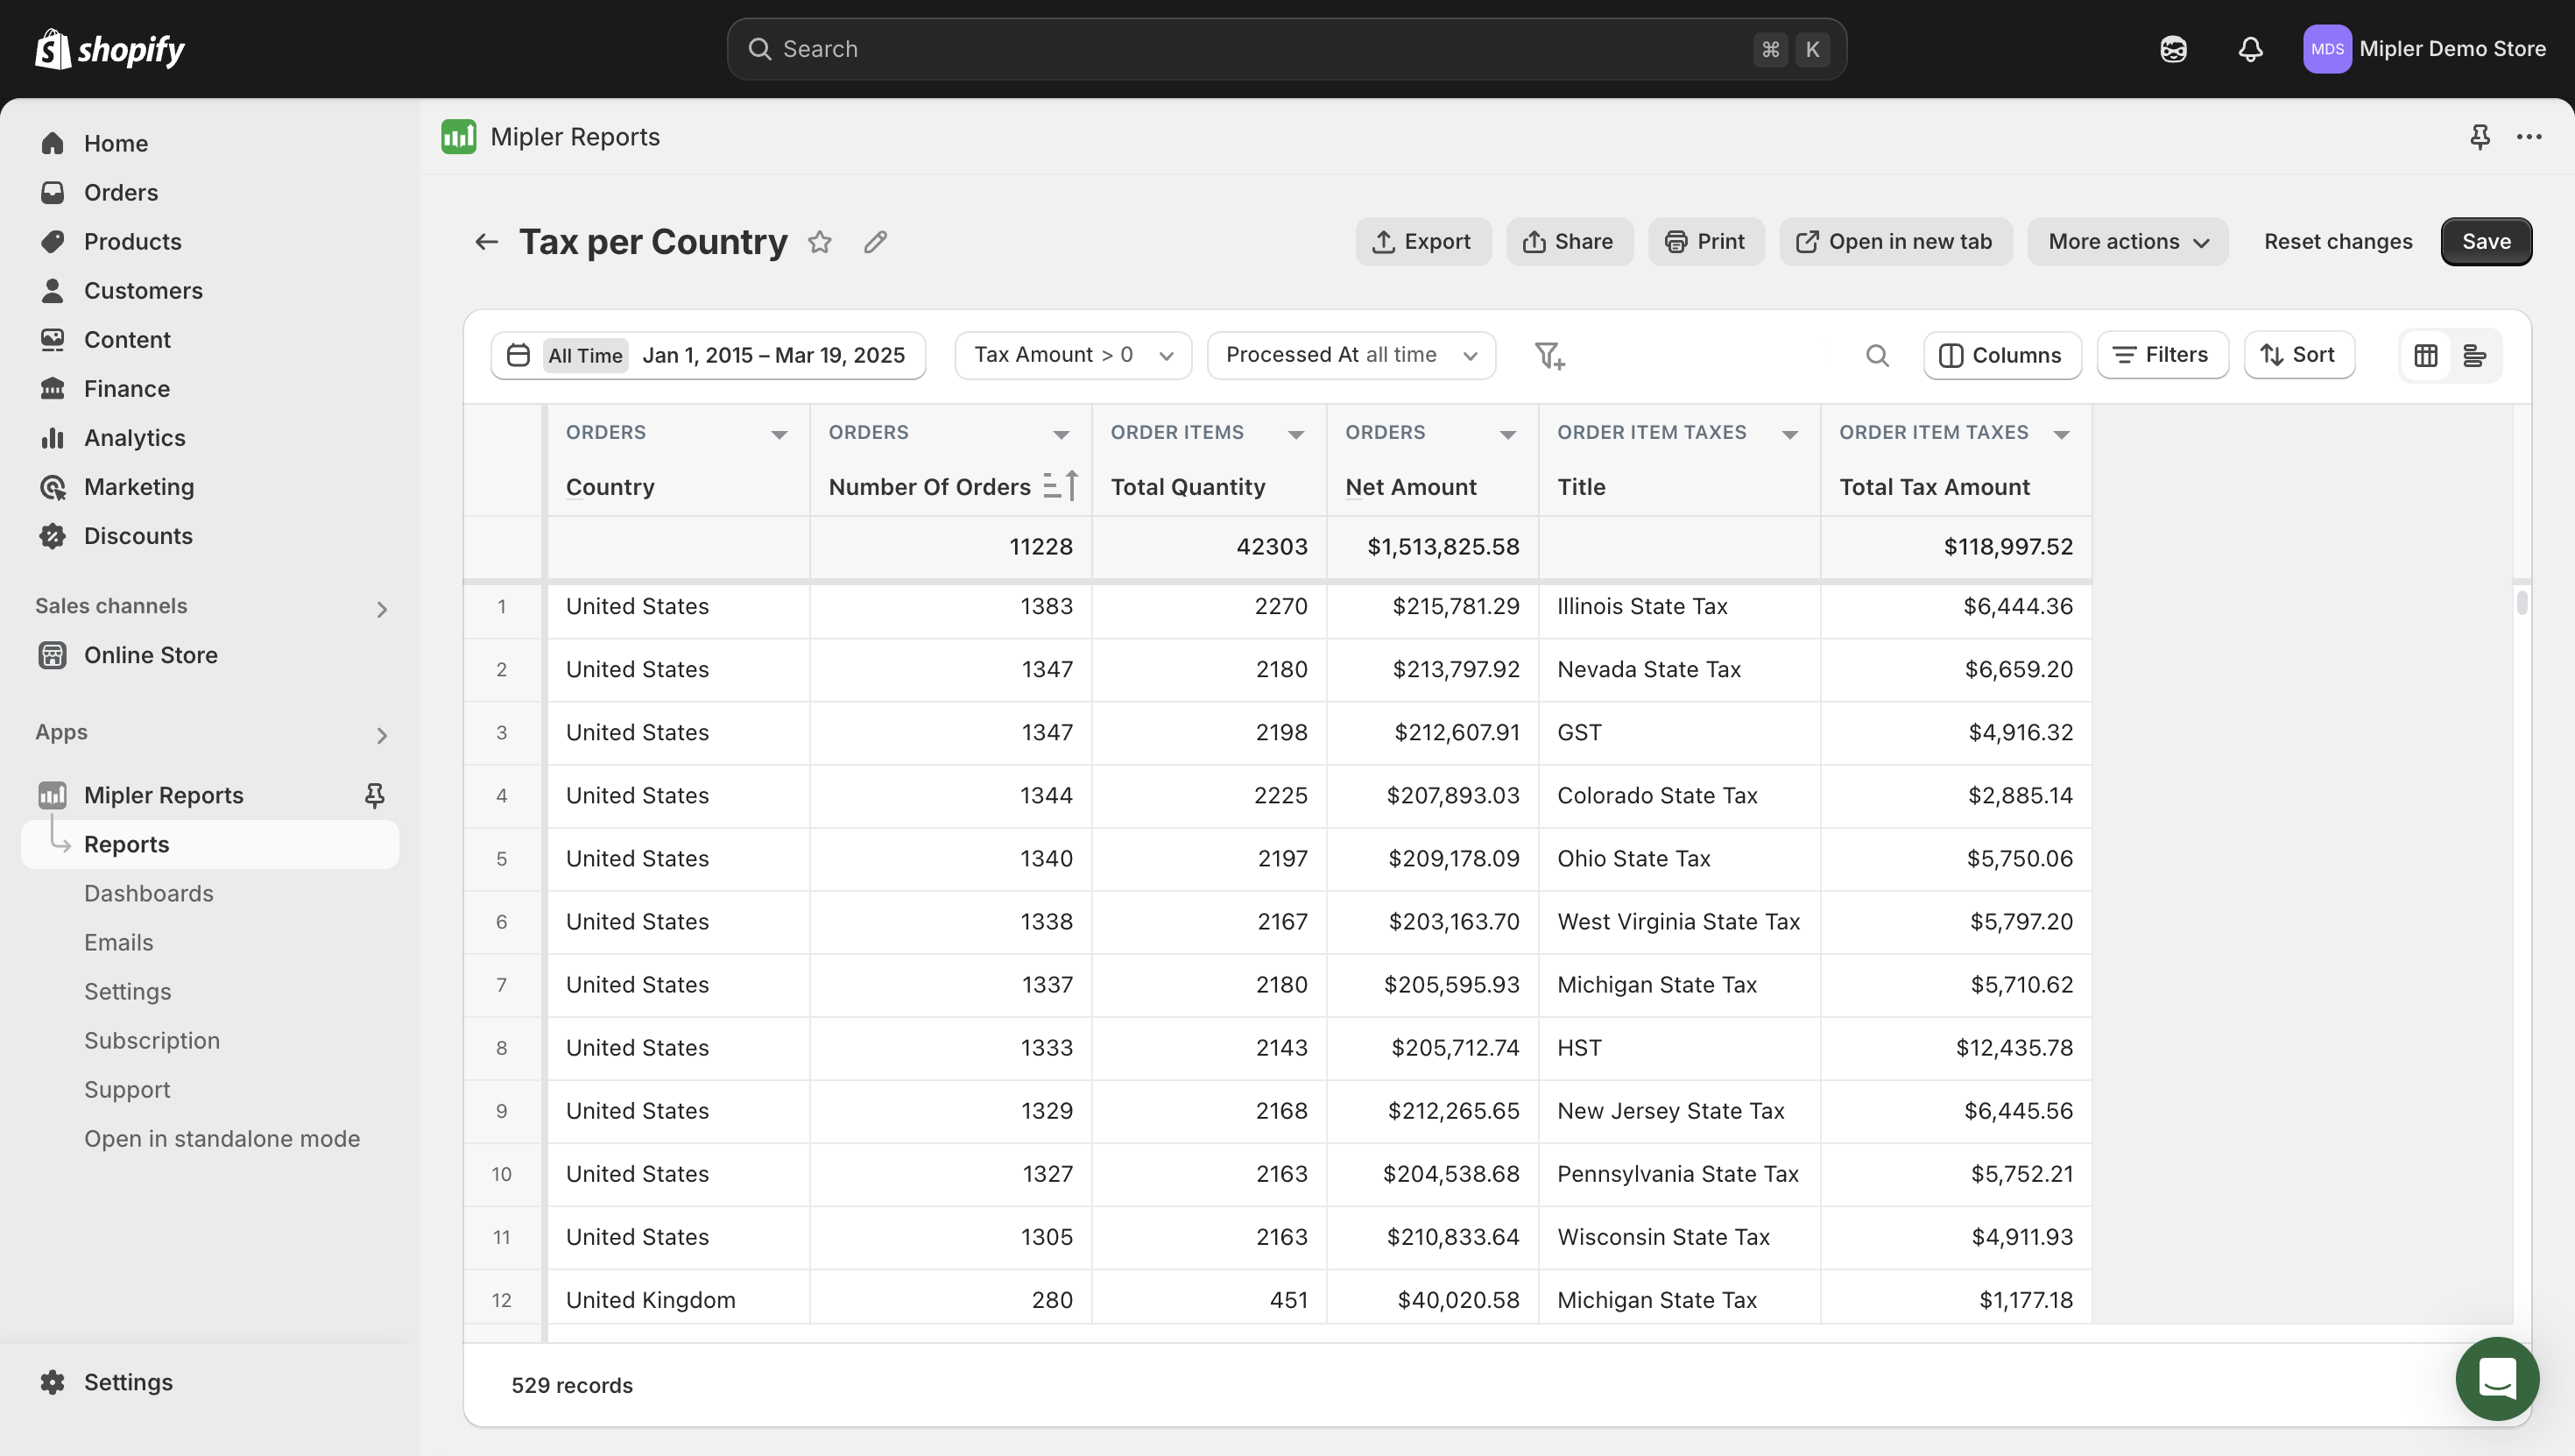The width and height of the screenshot is (2575, 1456).
Task: Expand the More actions dropdown
Action: click(2127, 242)
